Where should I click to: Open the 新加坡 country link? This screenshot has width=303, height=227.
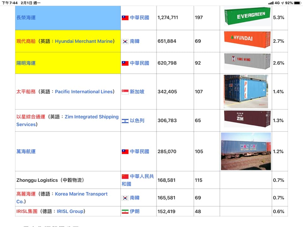[x=137, y=91]
